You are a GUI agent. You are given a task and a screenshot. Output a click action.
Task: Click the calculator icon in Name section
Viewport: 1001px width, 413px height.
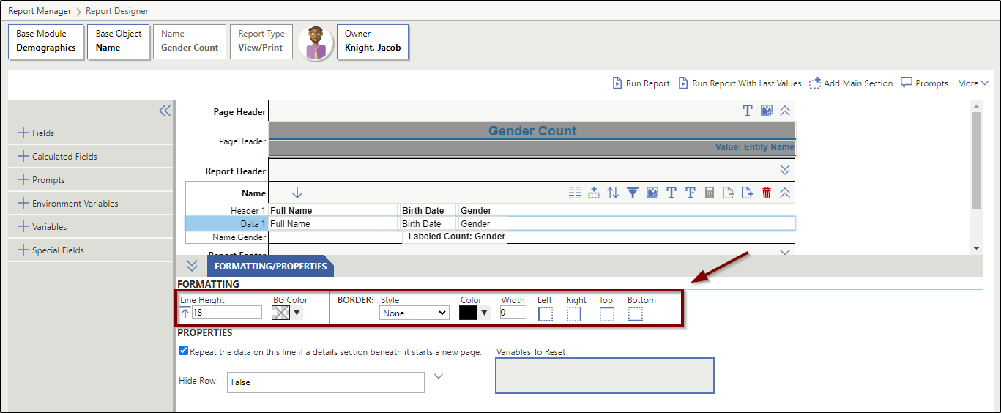tap(709, 193)
